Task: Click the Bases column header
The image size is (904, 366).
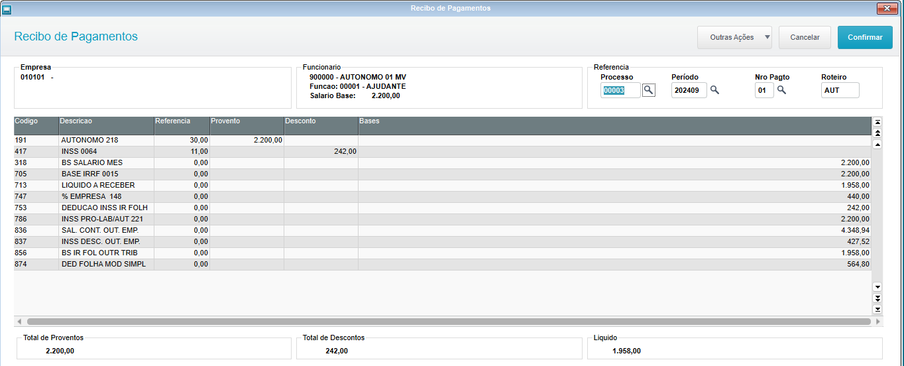Action: 614,126
